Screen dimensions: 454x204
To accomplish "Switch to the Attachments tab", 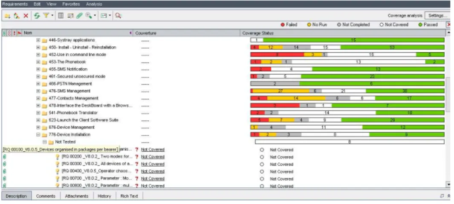I will (77, 196).
